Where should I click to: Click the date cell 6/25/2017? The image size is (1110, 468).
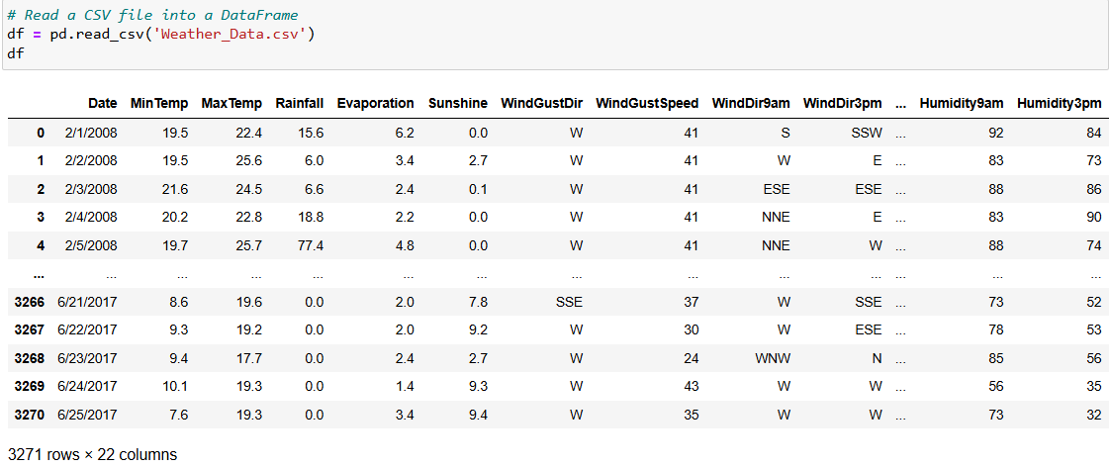(87, 415)
